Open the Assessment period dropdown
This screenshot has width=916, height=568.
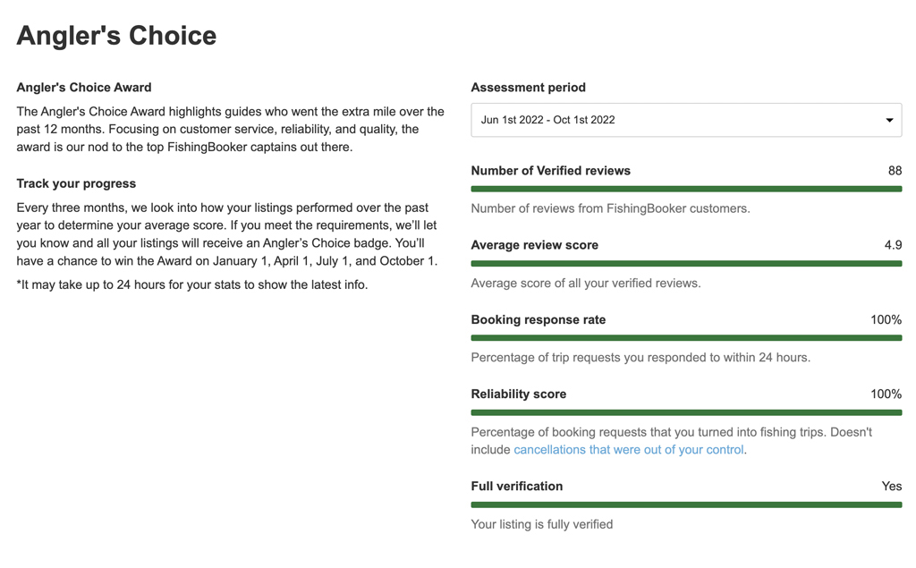pyautogui.click(x=685, y=120)
